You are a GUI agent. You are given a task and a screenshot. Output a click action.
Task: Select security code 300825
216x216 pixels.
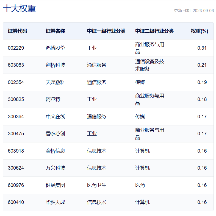point(16,99)
